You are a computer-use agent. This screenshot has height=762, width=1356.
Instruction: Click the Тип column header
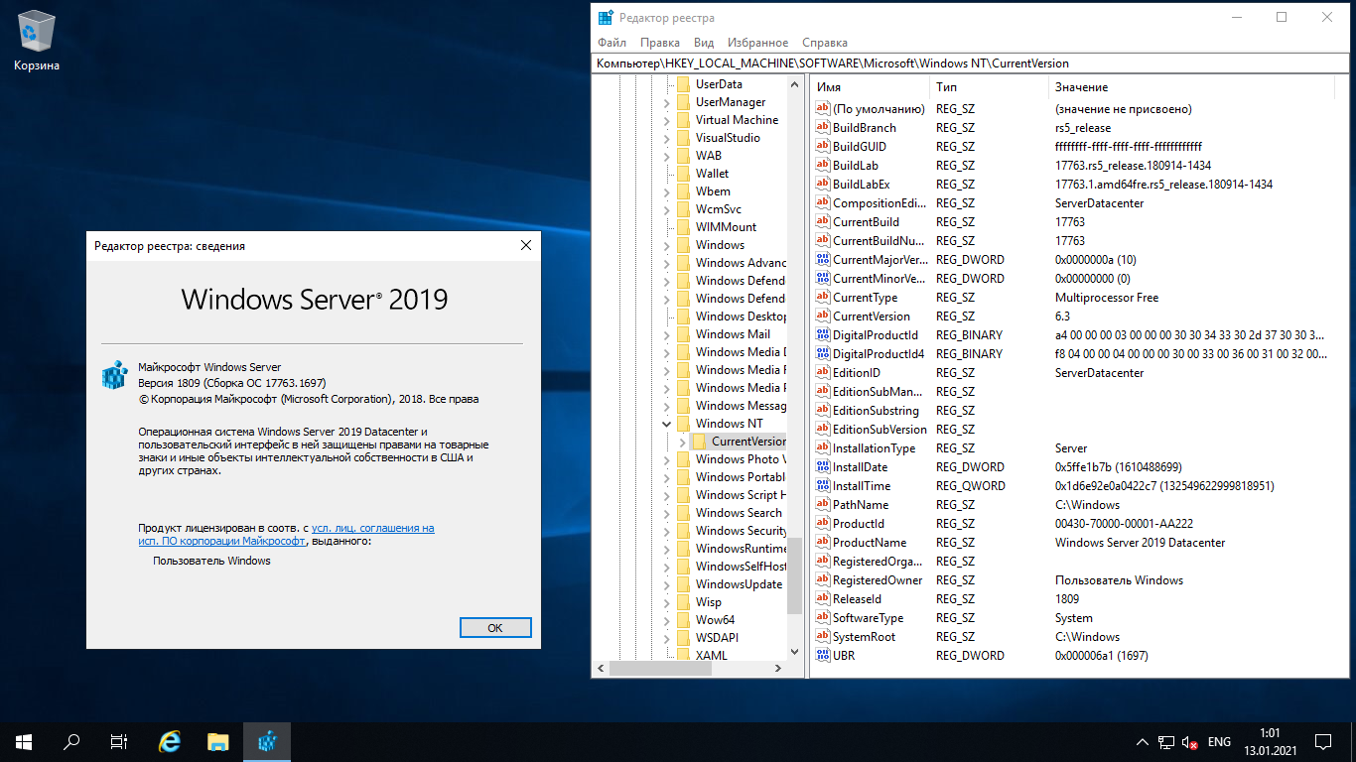coord(989,87)
